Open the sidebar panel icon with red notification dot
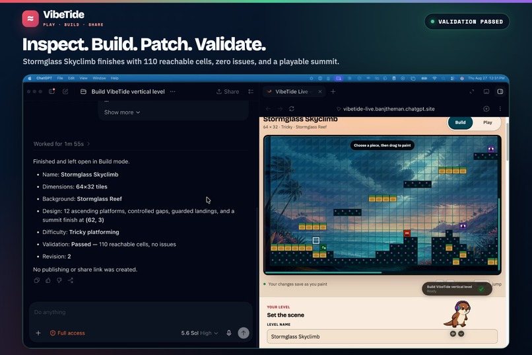 52,91
